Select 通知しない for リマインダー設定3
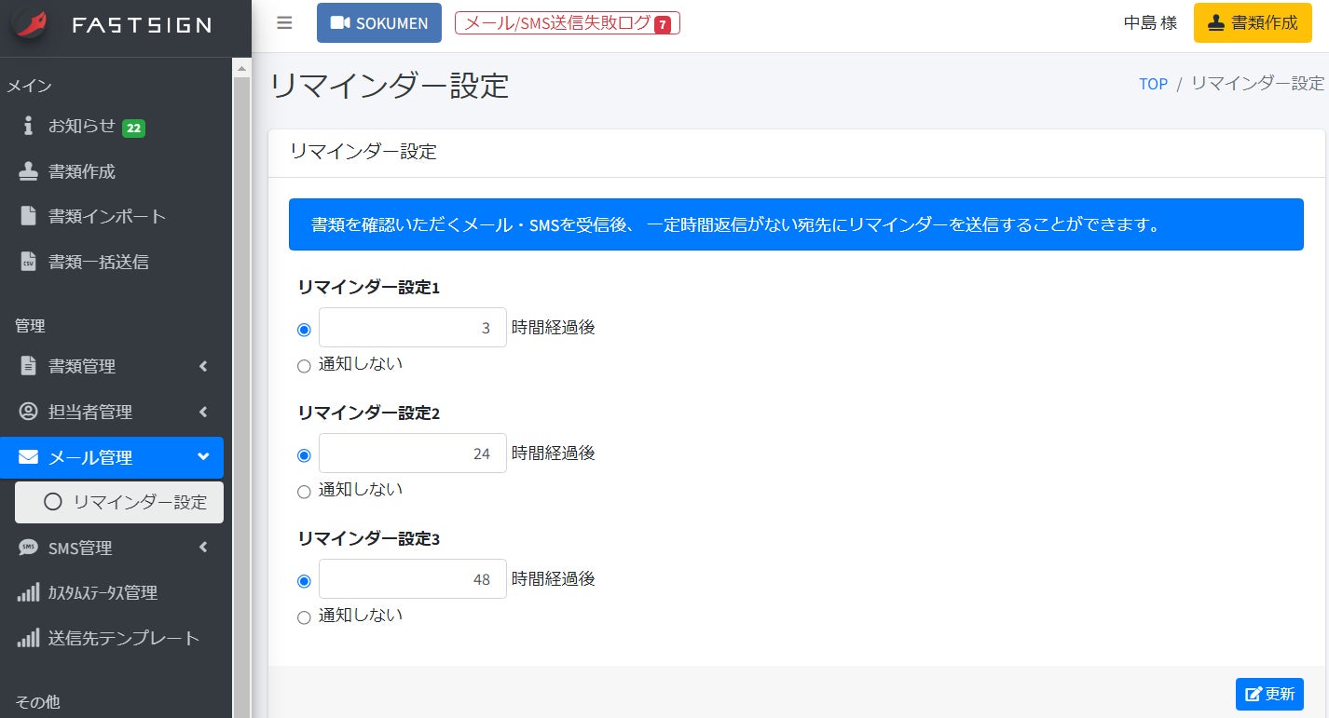The width and height of the screenshot is (1329, 718). pos(304,617)
